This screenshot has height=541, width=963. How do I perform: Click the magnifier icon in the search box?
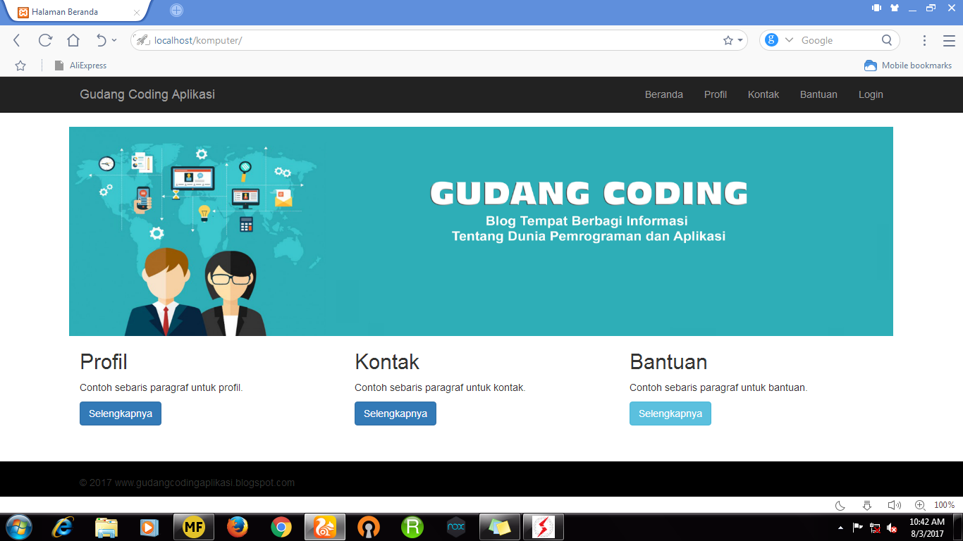point(886,40)
